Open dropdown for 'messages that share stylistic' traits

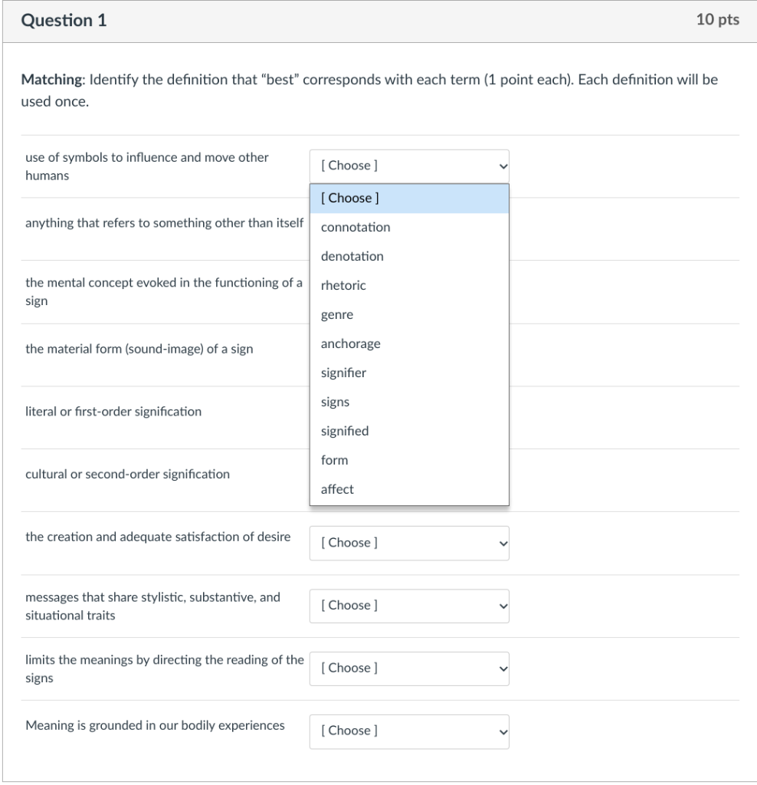[409, 606]
